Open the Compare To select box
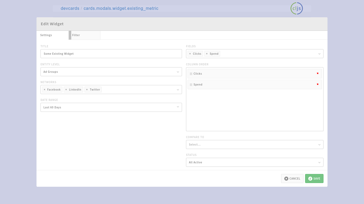The height and width of the screenshot is (204, 364). point(254,144)
